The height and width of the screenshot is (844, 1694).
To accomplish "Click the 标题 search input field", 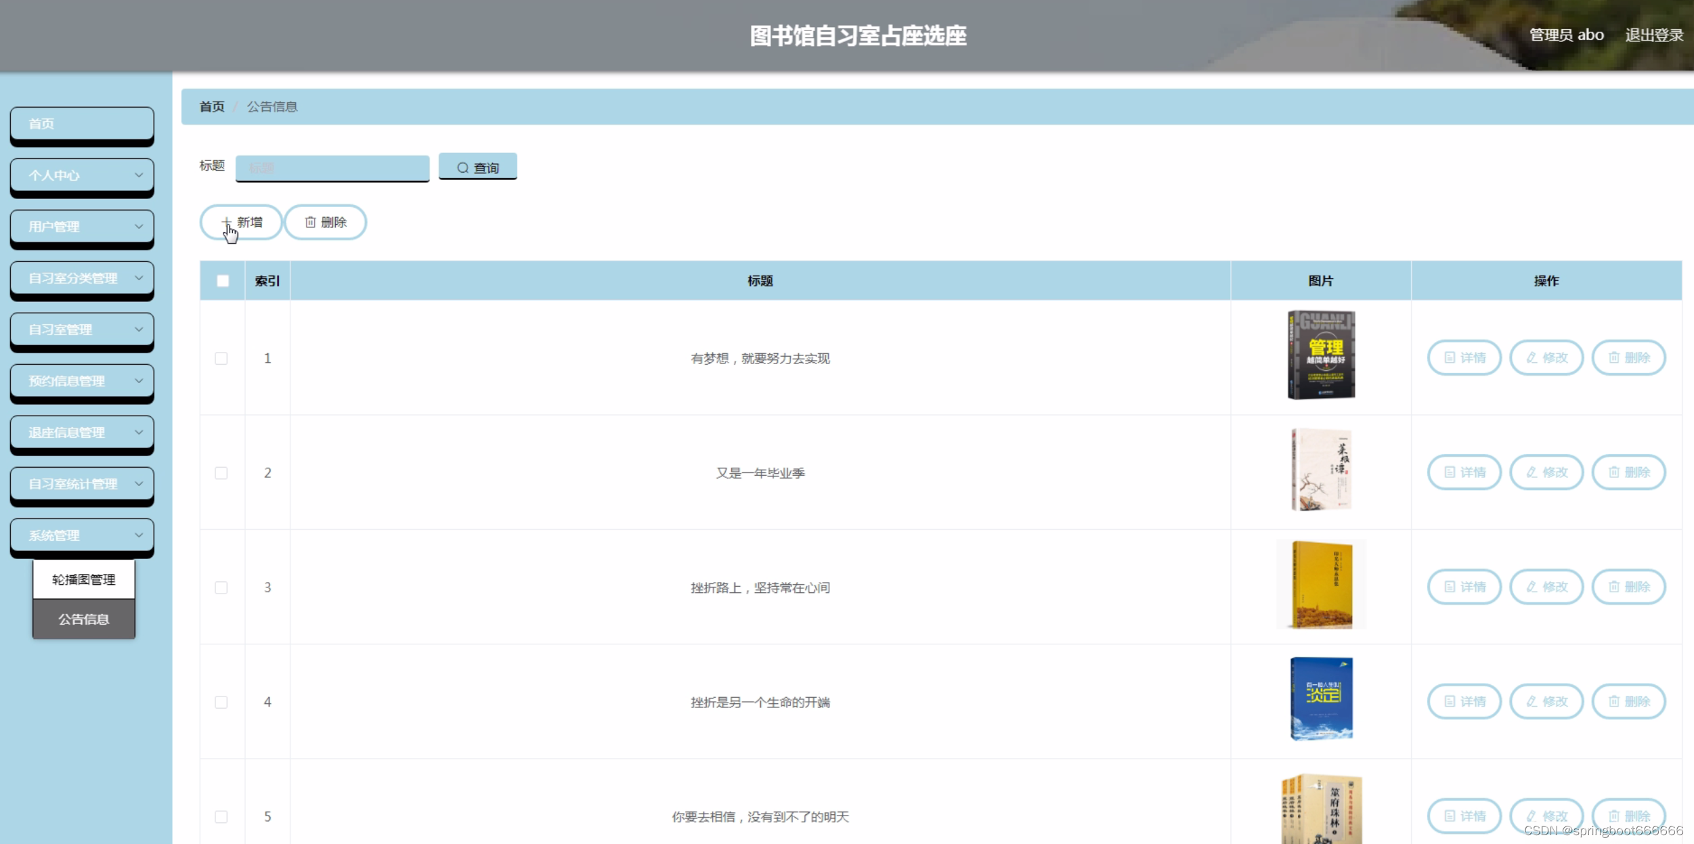I will point(332,168).
